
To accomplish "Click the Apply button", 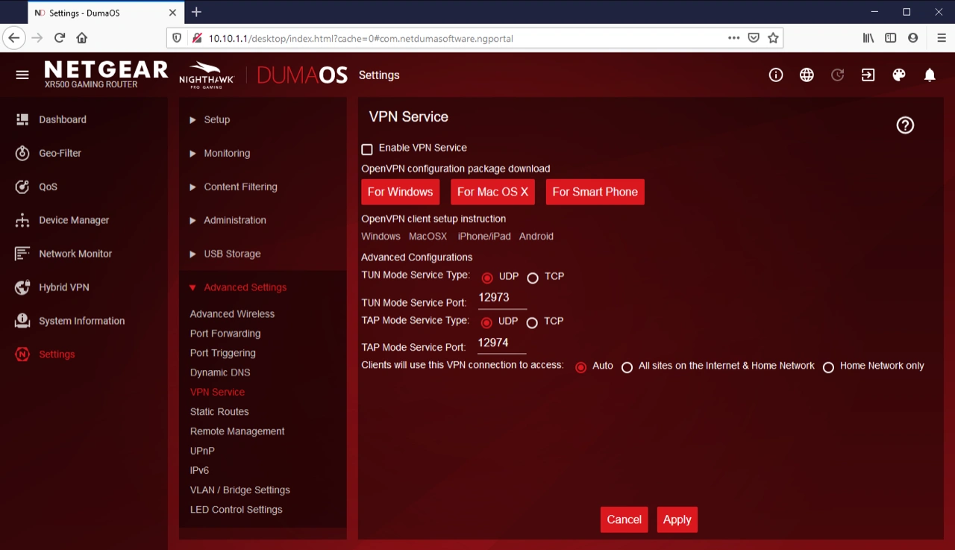I will pos(677,519).
